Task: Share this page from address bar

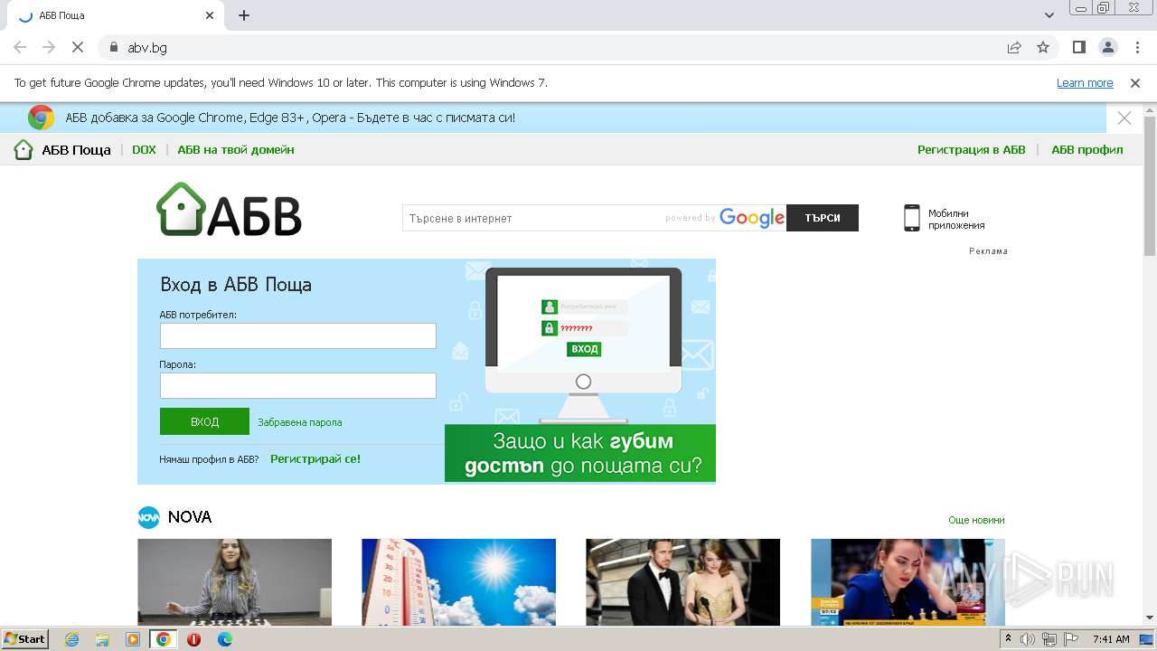Action: [x=1014, y=47]
